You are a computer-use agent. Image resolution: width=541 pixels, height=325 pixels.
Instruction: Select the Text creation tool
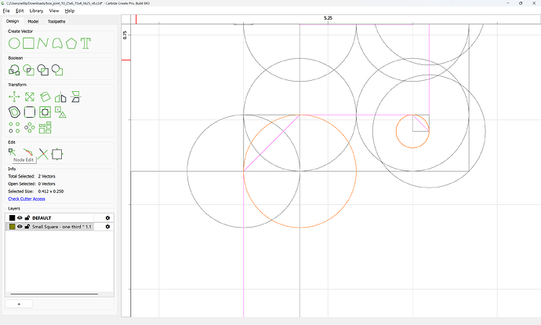85,43
